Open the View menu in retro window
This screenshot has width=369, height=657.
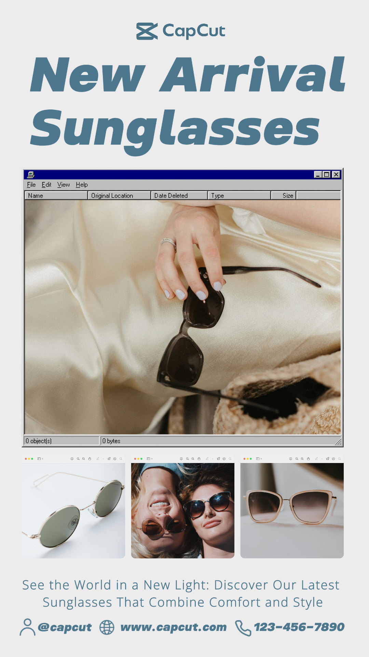(x=64, y=185)
